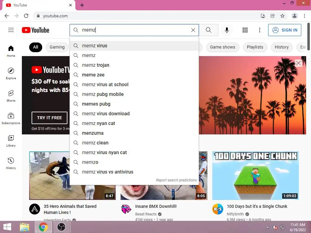The width and height of the screenshot is (311, 233).
Task: Click the Chrome taskbar icon
Action: 43,227
